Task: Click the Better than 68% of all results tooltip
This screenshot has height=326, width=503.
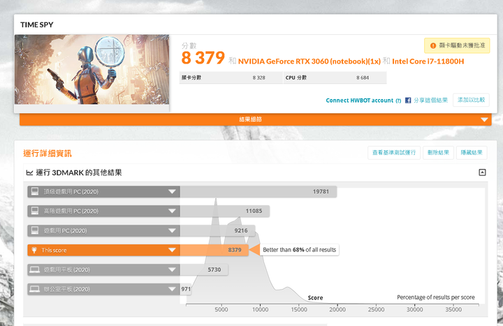Action: pos(299,250)
